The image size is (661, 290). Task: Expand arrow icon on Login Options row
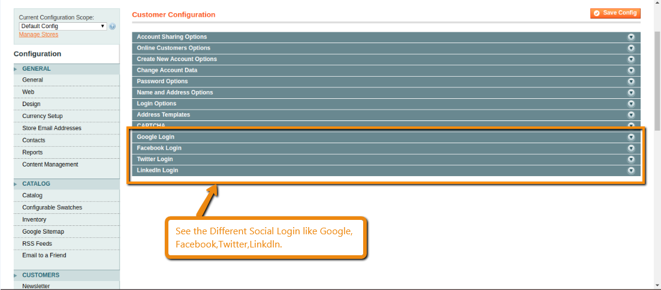pos(631,104)
